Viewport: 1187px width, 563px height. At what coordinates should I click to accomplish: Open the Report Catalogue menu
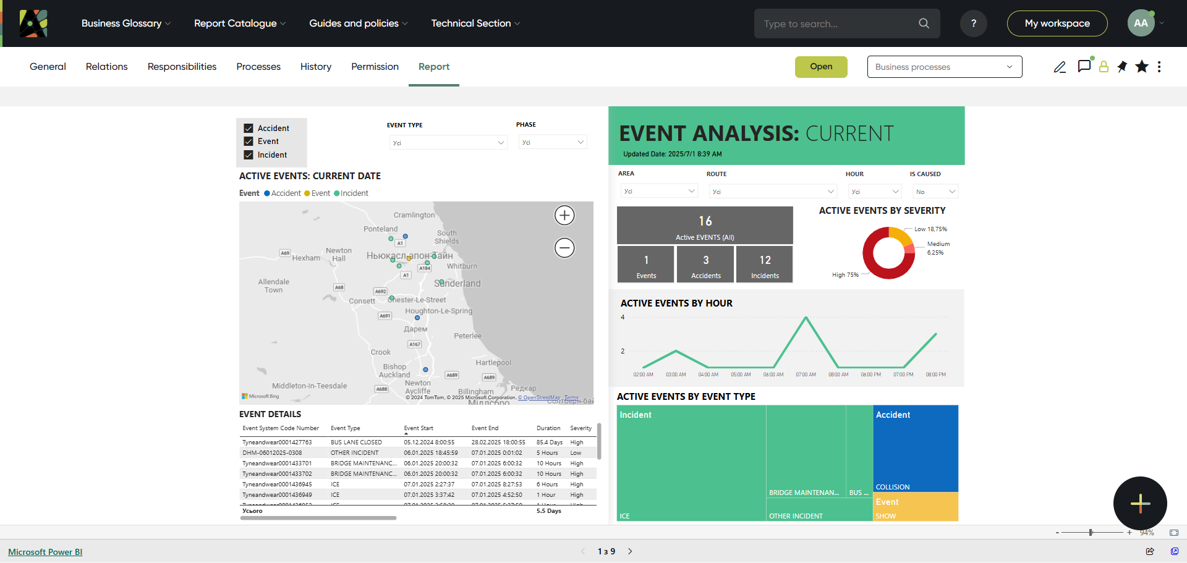[x=239, y=23]
